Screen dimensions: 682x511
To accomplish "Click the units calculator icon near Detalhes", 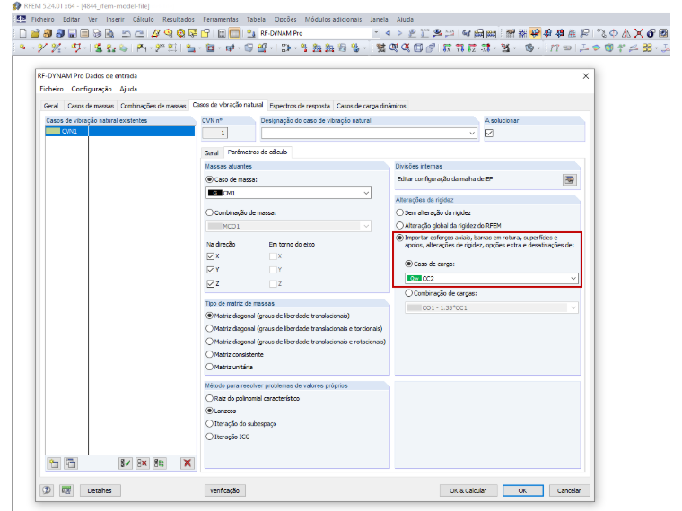I will tap(66, 490).
